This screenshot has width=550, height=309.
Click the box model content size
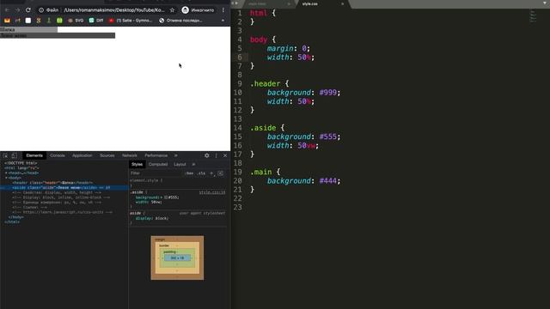click(177, 257)
